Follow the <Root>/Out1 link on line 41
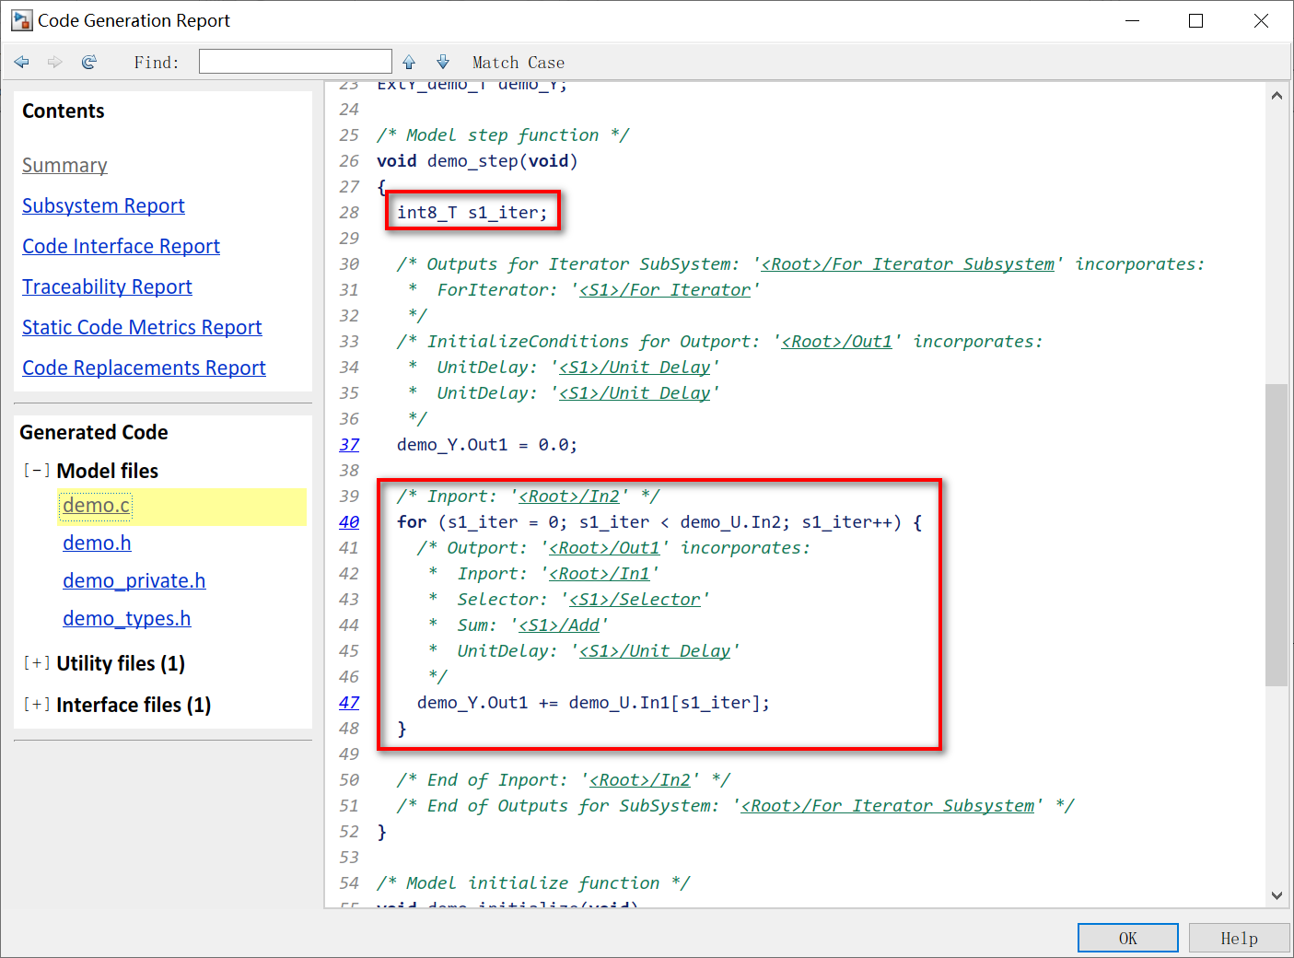The image size is (1294, 958). coord(604,548)
